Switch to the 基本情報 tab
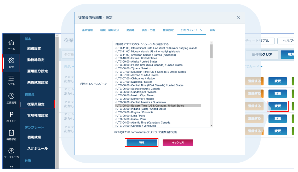298x172 pixels. [87, 30]
